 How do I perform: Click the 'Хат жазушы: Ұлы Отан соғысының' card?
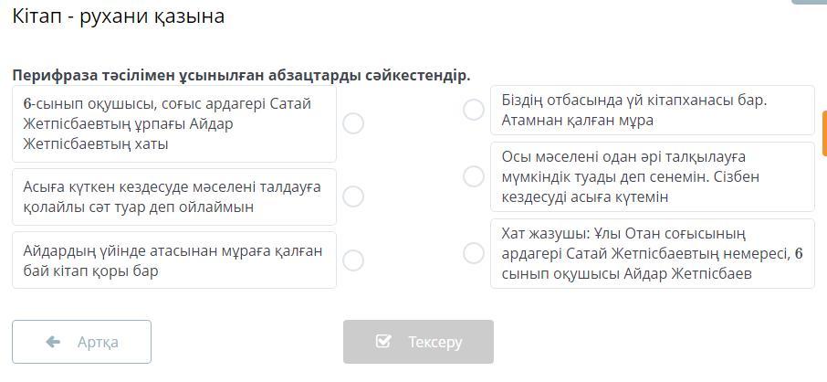[652, 253]
